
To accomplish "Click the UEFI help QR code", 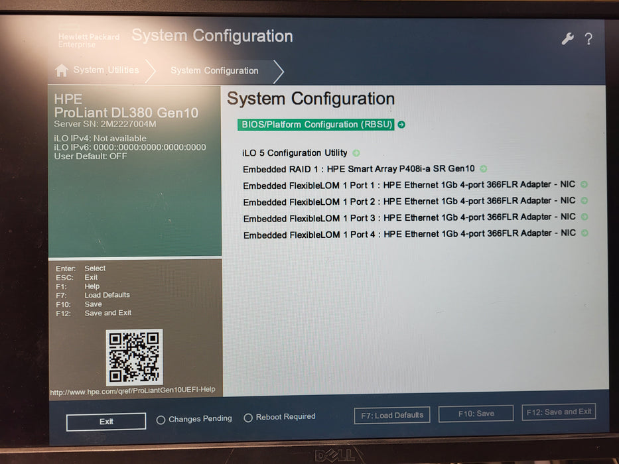I will pos(134,357).
